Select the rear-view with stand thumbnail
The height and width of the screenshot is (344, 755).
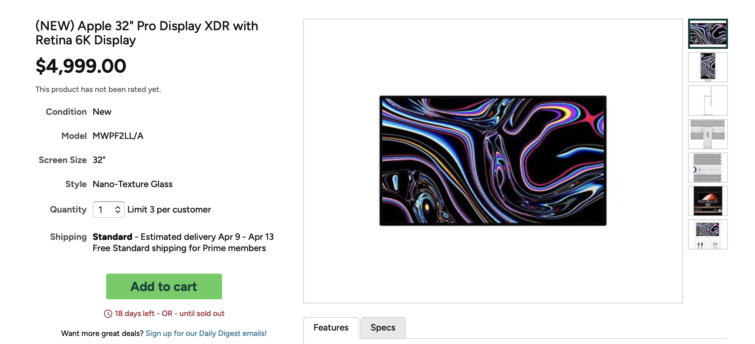(x=708, y=134)
